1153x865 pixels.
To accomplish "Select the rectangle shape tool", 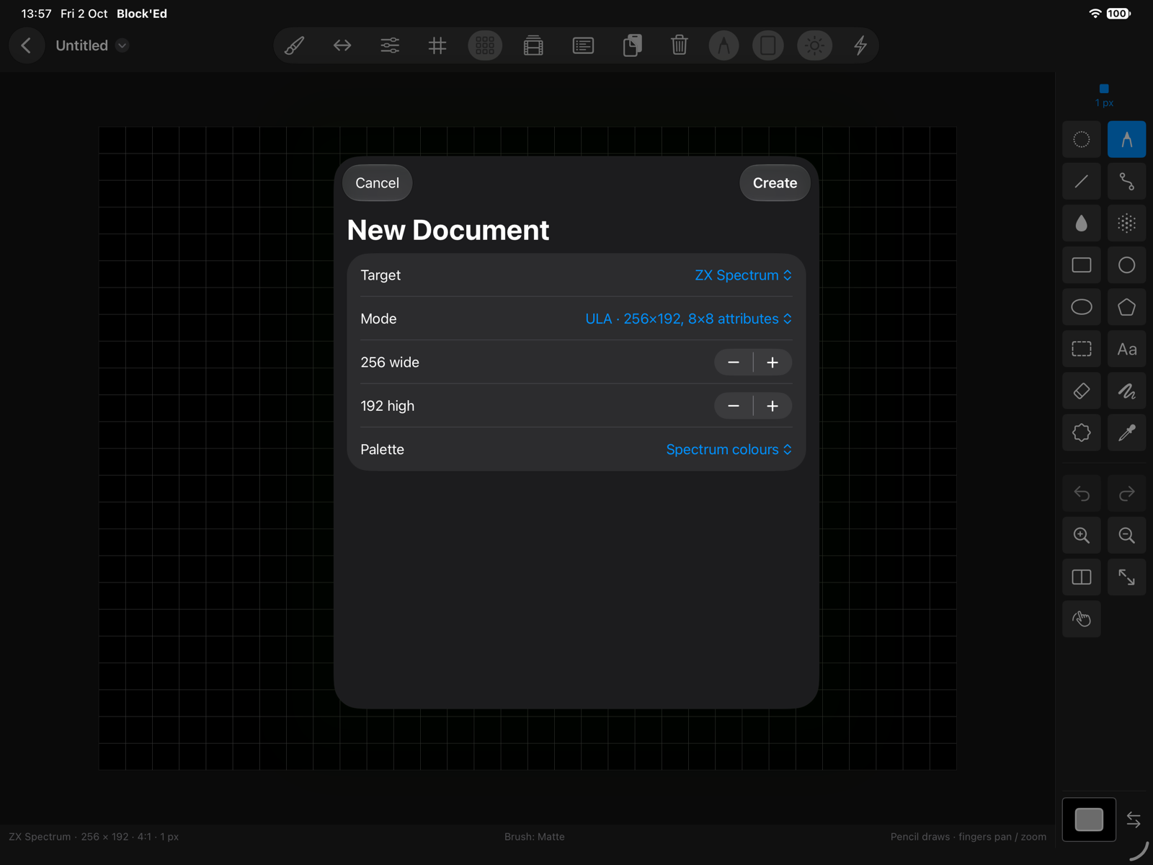I will point(1082,265).
